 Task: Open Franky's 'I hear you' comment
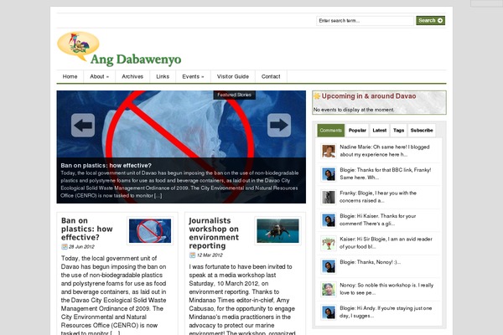click(378, 197)
